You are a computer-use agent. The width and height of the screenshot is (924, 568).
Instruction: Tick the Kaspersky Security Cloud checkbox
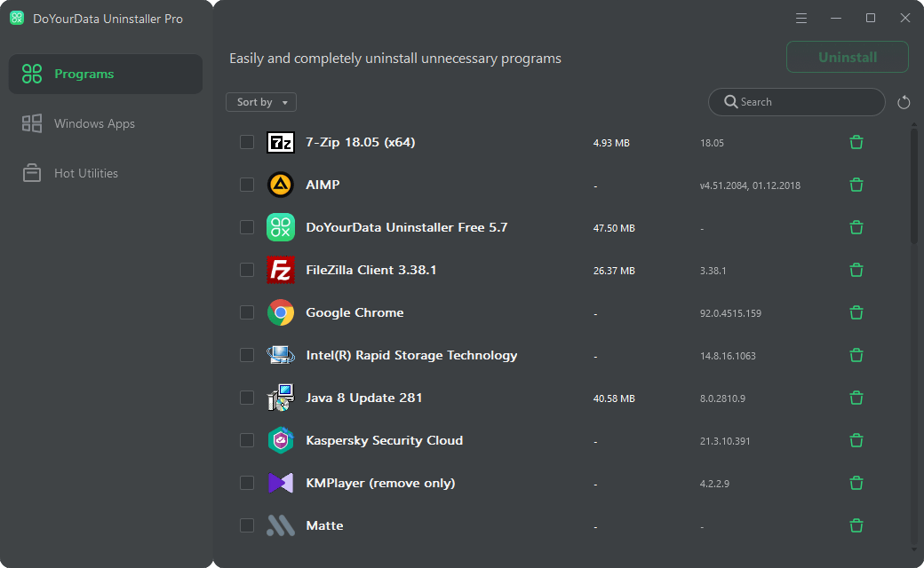coord(247,440)
